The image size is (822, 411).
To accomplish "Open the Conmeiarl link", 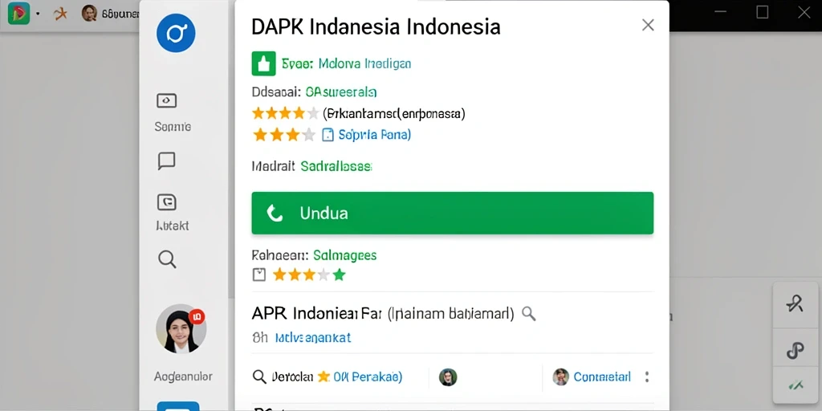I will tap(602, 377).
